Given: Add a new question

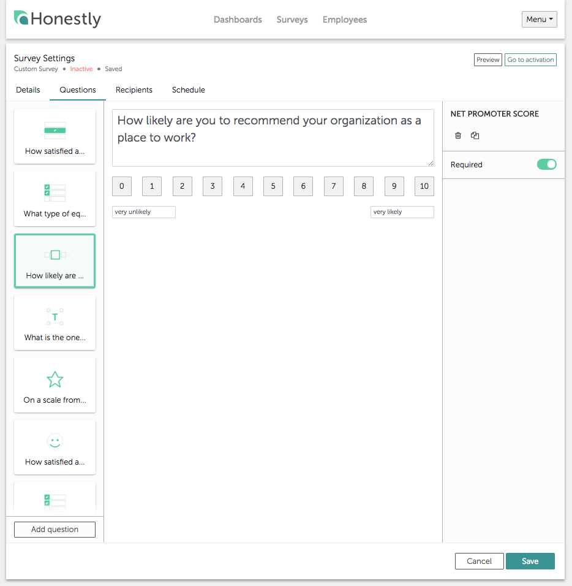Looking at the screenshot, I should coord(55,529).
